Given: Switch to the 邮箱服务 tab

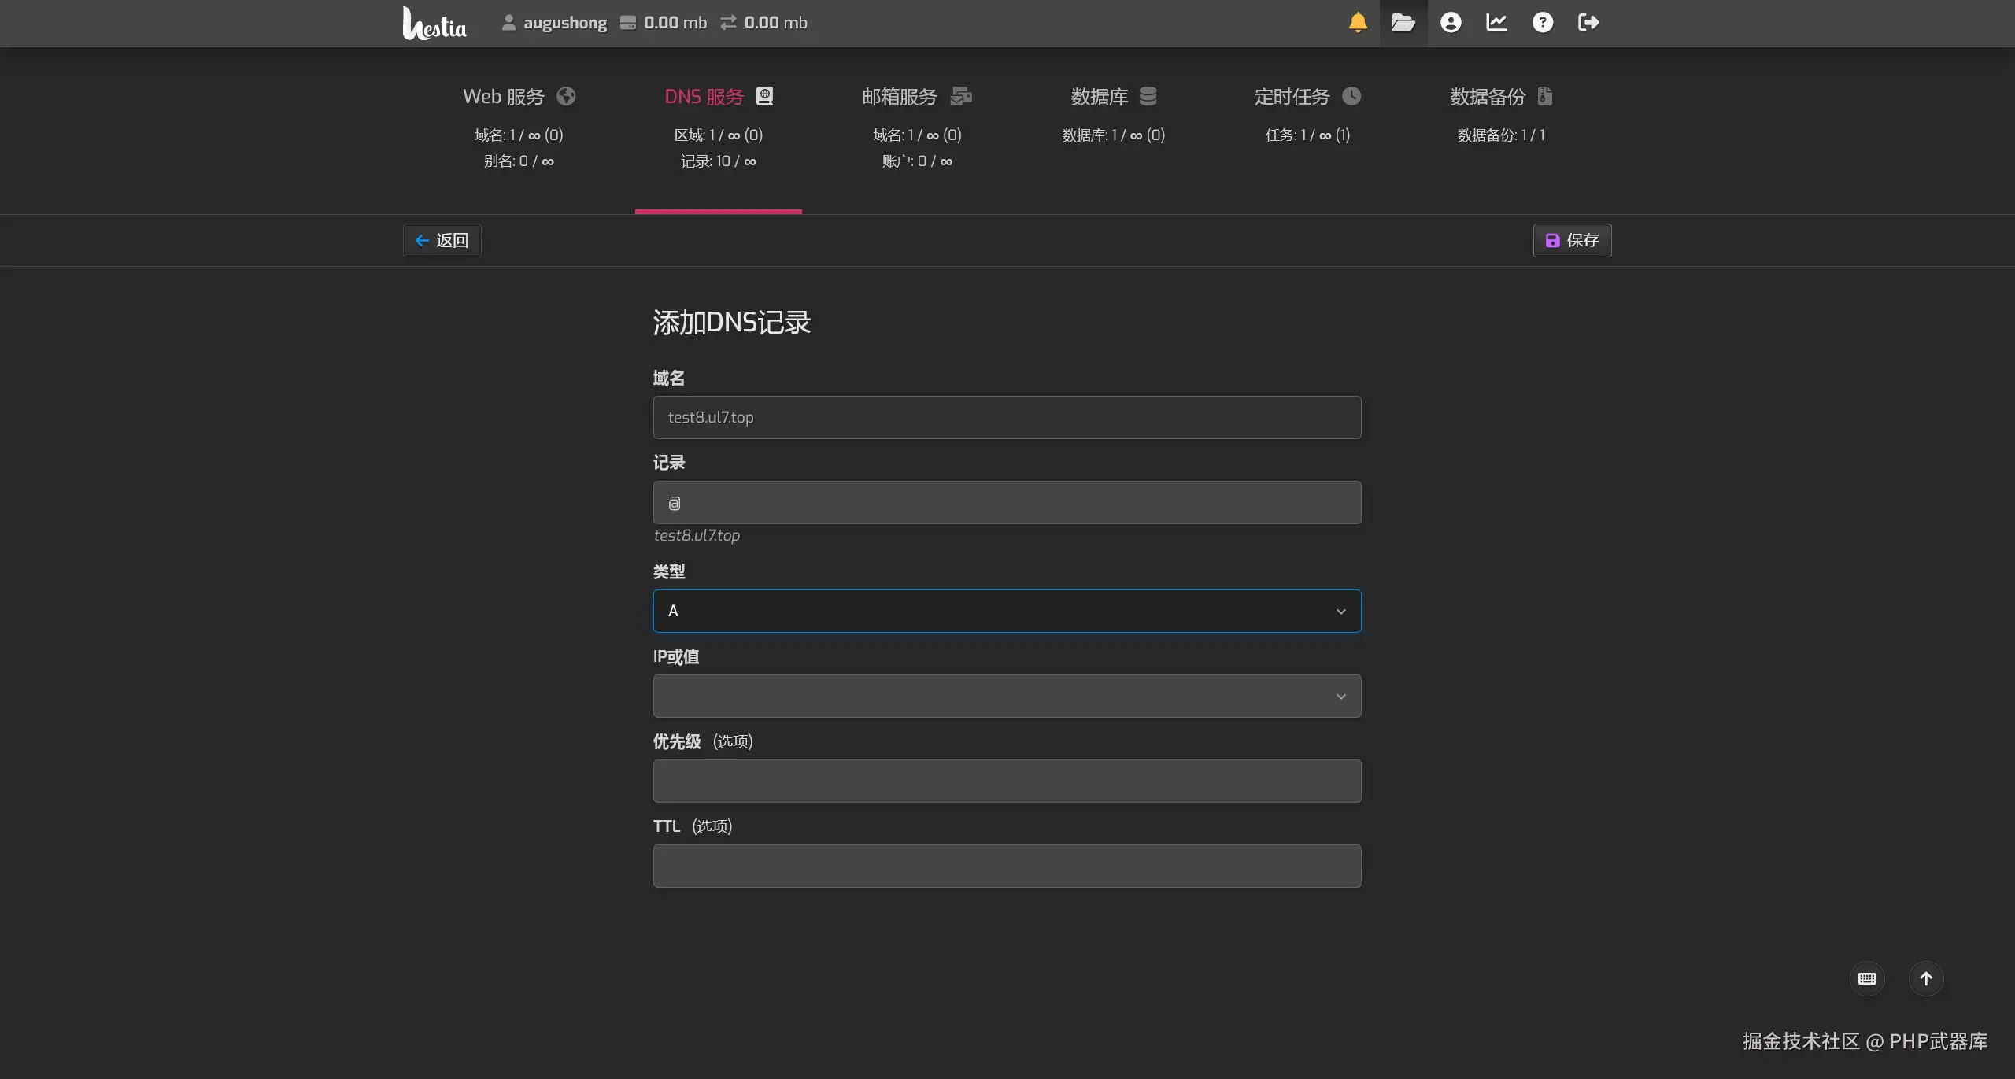Looking at the screenshot, I should click(x=916, y=97).
